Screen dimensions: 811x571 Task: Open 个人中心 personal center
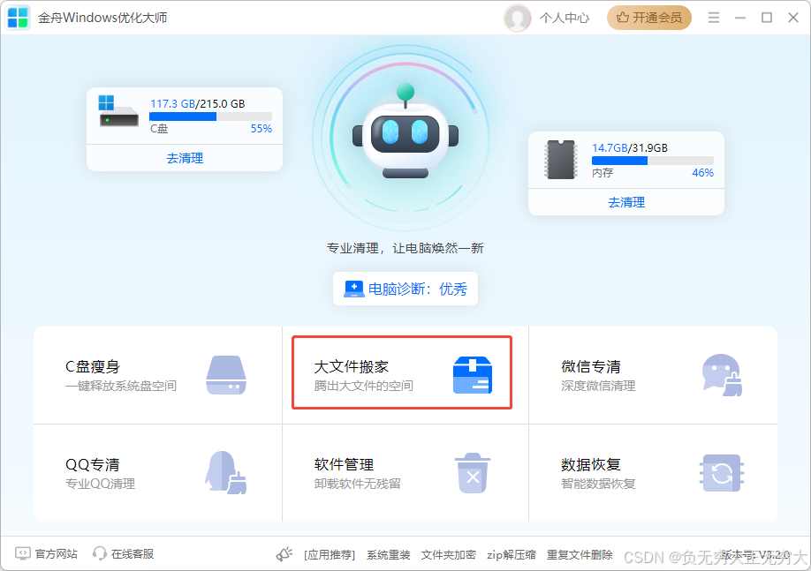565,18
